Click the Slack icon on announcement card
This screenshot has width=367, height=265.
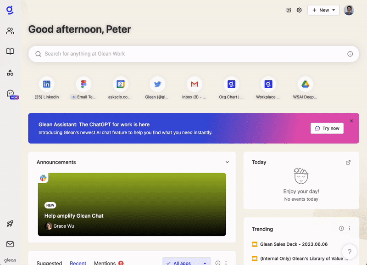43,178
